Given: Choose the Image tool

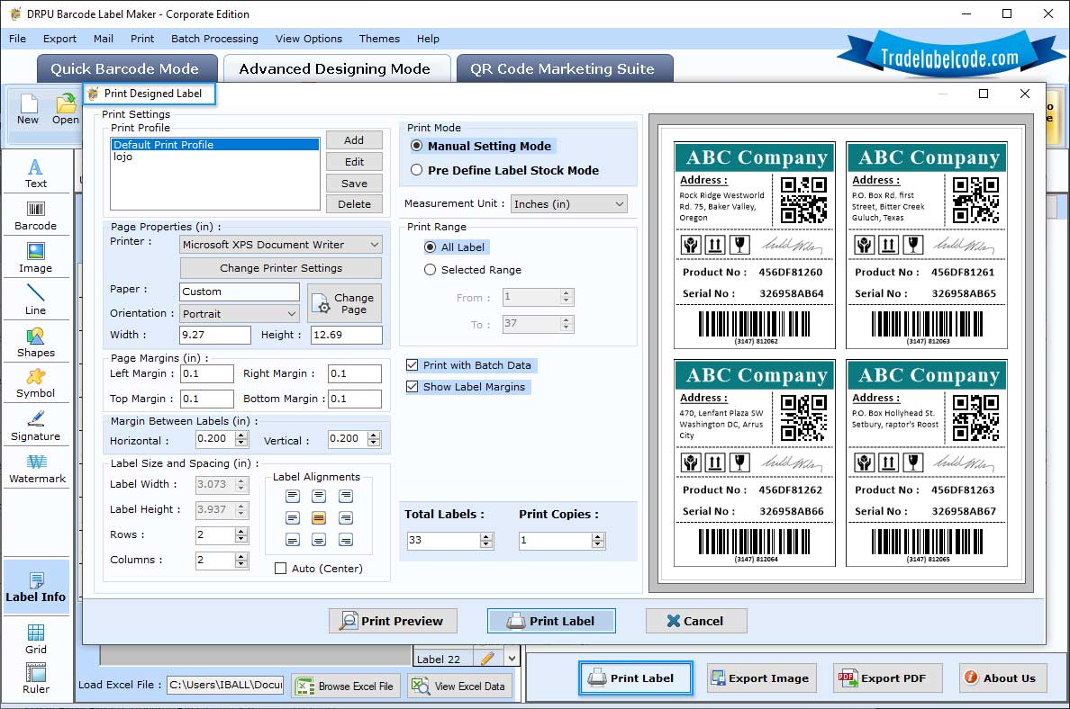Looking at the screenshot, I should pyautogui.click(x=35, y=257).
